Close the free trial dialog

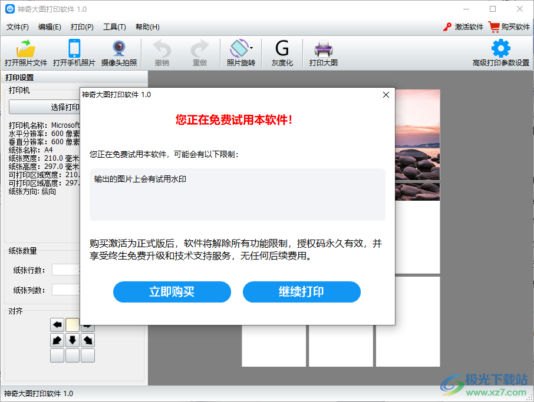(x=386, y=94)
